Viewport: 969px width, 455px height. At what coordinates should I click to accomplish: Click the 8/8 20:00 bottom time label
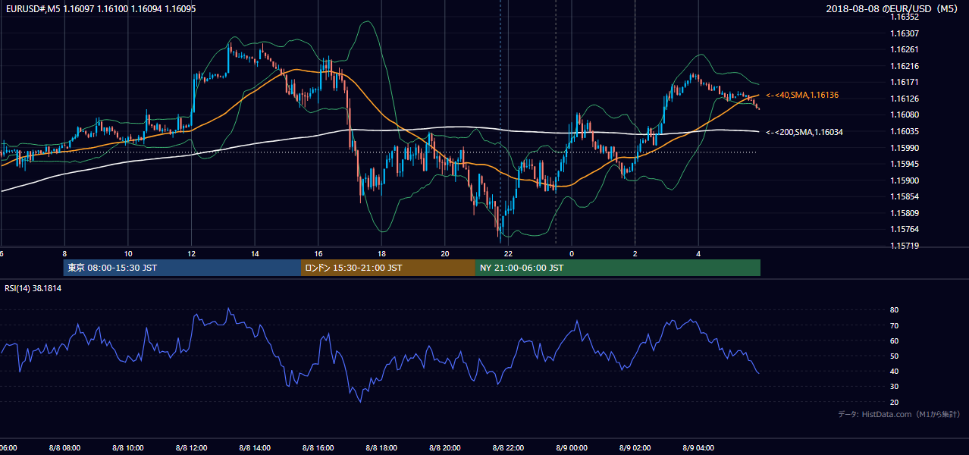click(445, 447)
